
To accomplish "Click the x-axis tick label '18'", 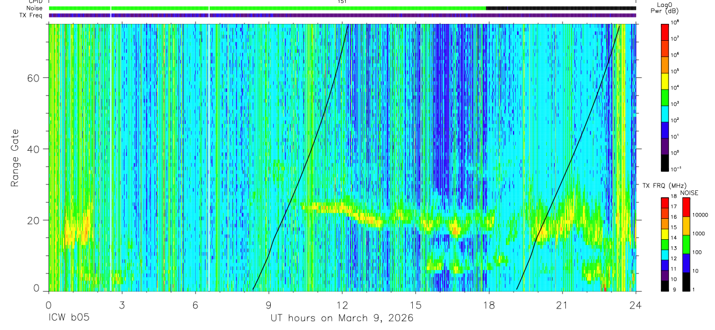I will tap(489, 304).
